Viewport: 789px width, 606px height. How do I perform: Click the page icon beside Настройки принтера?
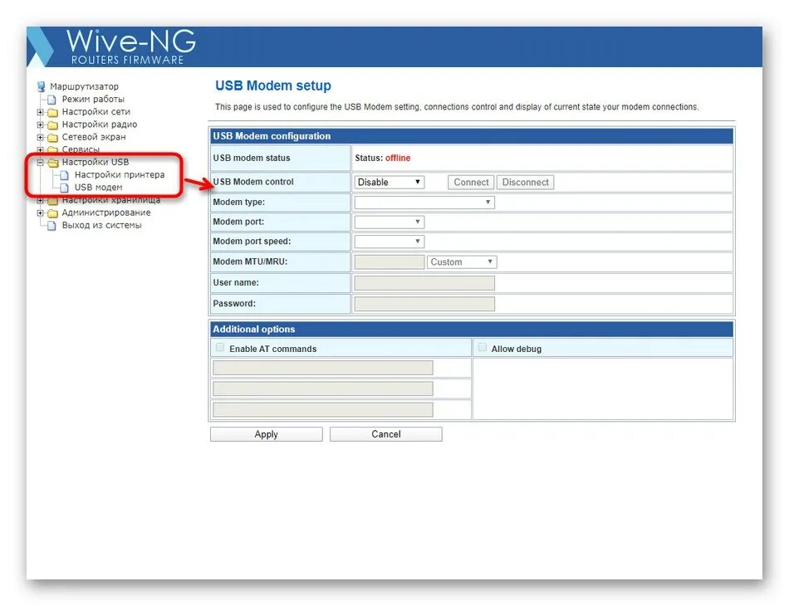[x=65, y=175]
